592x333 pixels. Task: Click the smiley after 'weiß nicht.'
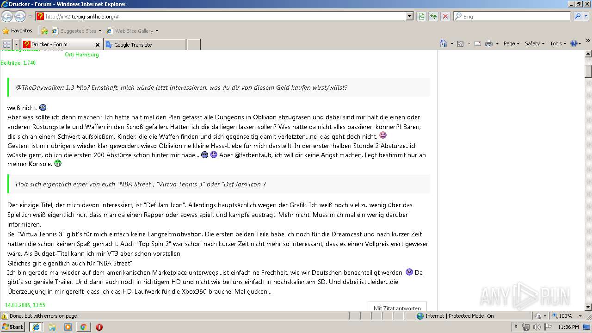tap(43, 107)
